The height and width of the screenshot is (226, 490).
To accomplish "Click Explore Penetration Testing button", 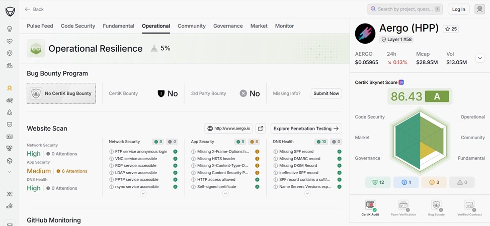I will [306, 129].
